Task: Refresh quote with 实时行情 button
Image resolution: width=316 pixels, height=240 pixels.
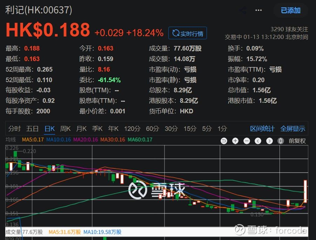Action: (x=188, y=33)
